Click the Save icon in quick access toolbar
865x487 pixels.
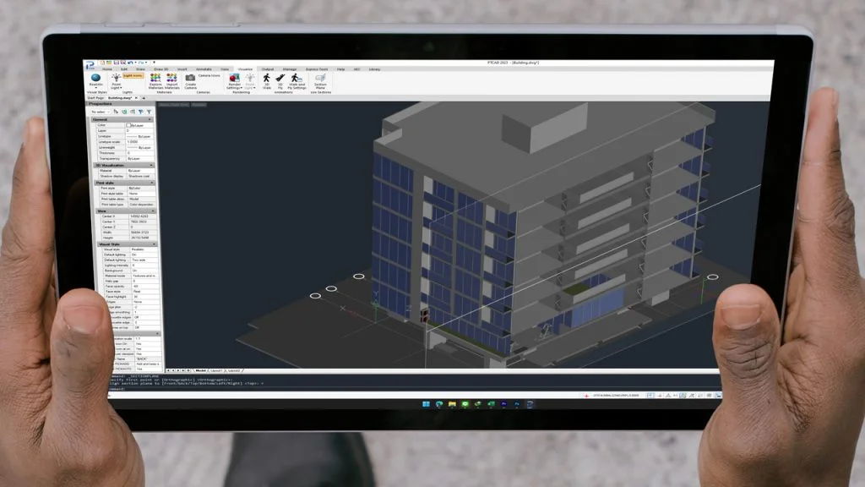click(x=117, y=63)
